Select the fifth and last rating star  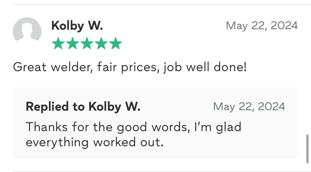coord(115,43)
